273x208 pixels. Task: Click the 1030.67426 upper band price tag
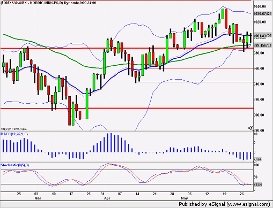[x=263, y=13]
